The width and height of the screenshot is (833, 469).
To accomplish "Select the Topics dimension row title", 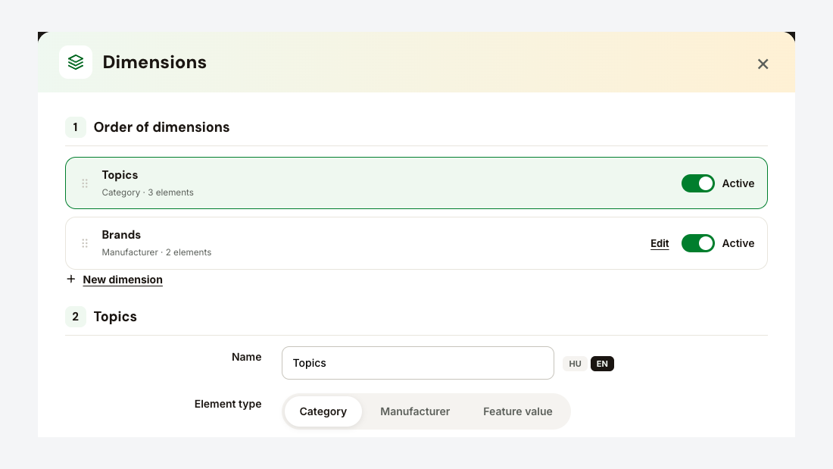I will coord(120,175).
